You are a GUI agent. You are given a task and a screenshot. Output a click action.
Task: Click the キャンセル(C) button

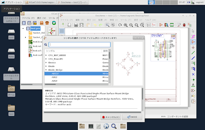click(x=111, y=117)
